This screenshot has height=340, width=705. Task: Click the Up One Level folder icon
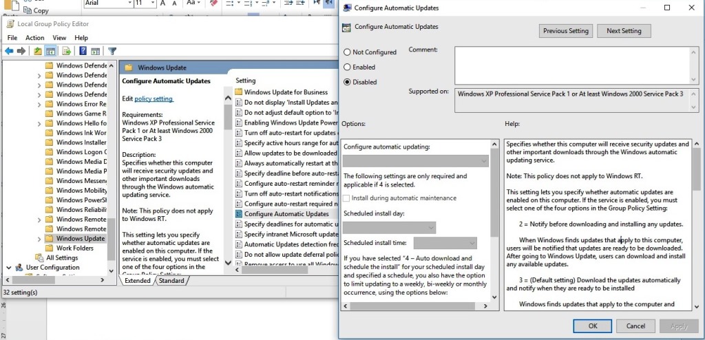click(39, 51)
